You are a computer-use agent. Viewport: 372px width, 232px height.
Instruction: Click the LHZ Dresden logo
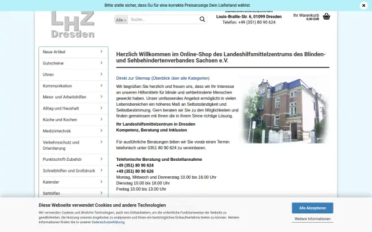click(x=73, y=25)
